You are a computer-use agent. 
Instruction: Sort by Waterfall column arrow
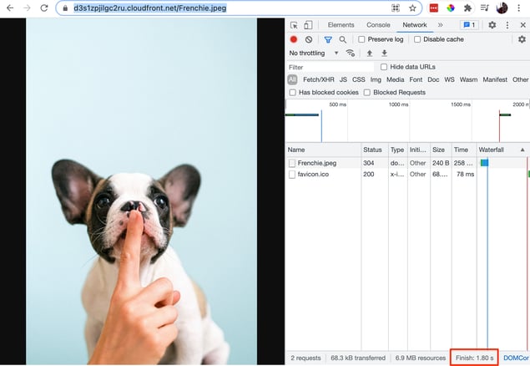point(522,150)
